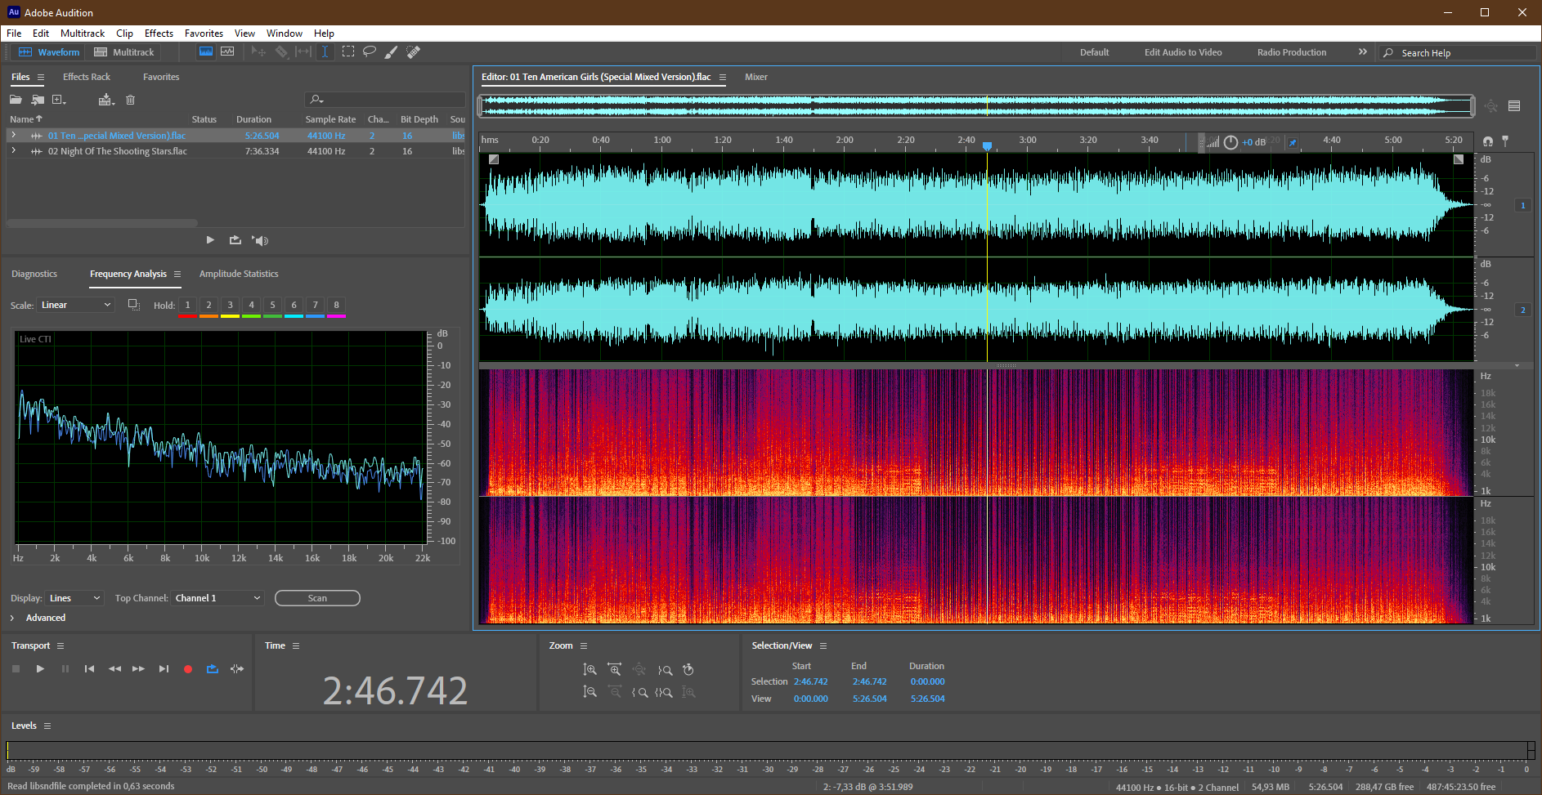Click the autoplay speaker icon in Files
The width and height of the screenshot is (1542, 795).
(260, 240)
